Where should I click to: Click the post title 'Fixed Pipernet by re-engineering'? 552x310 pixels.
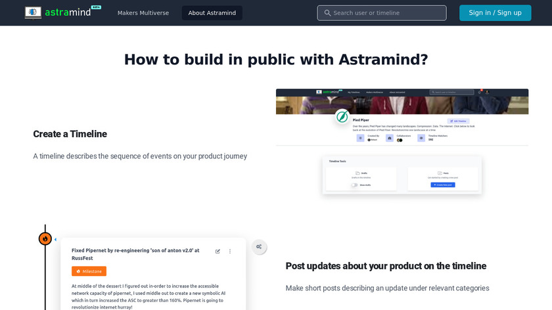click(135, 254)
